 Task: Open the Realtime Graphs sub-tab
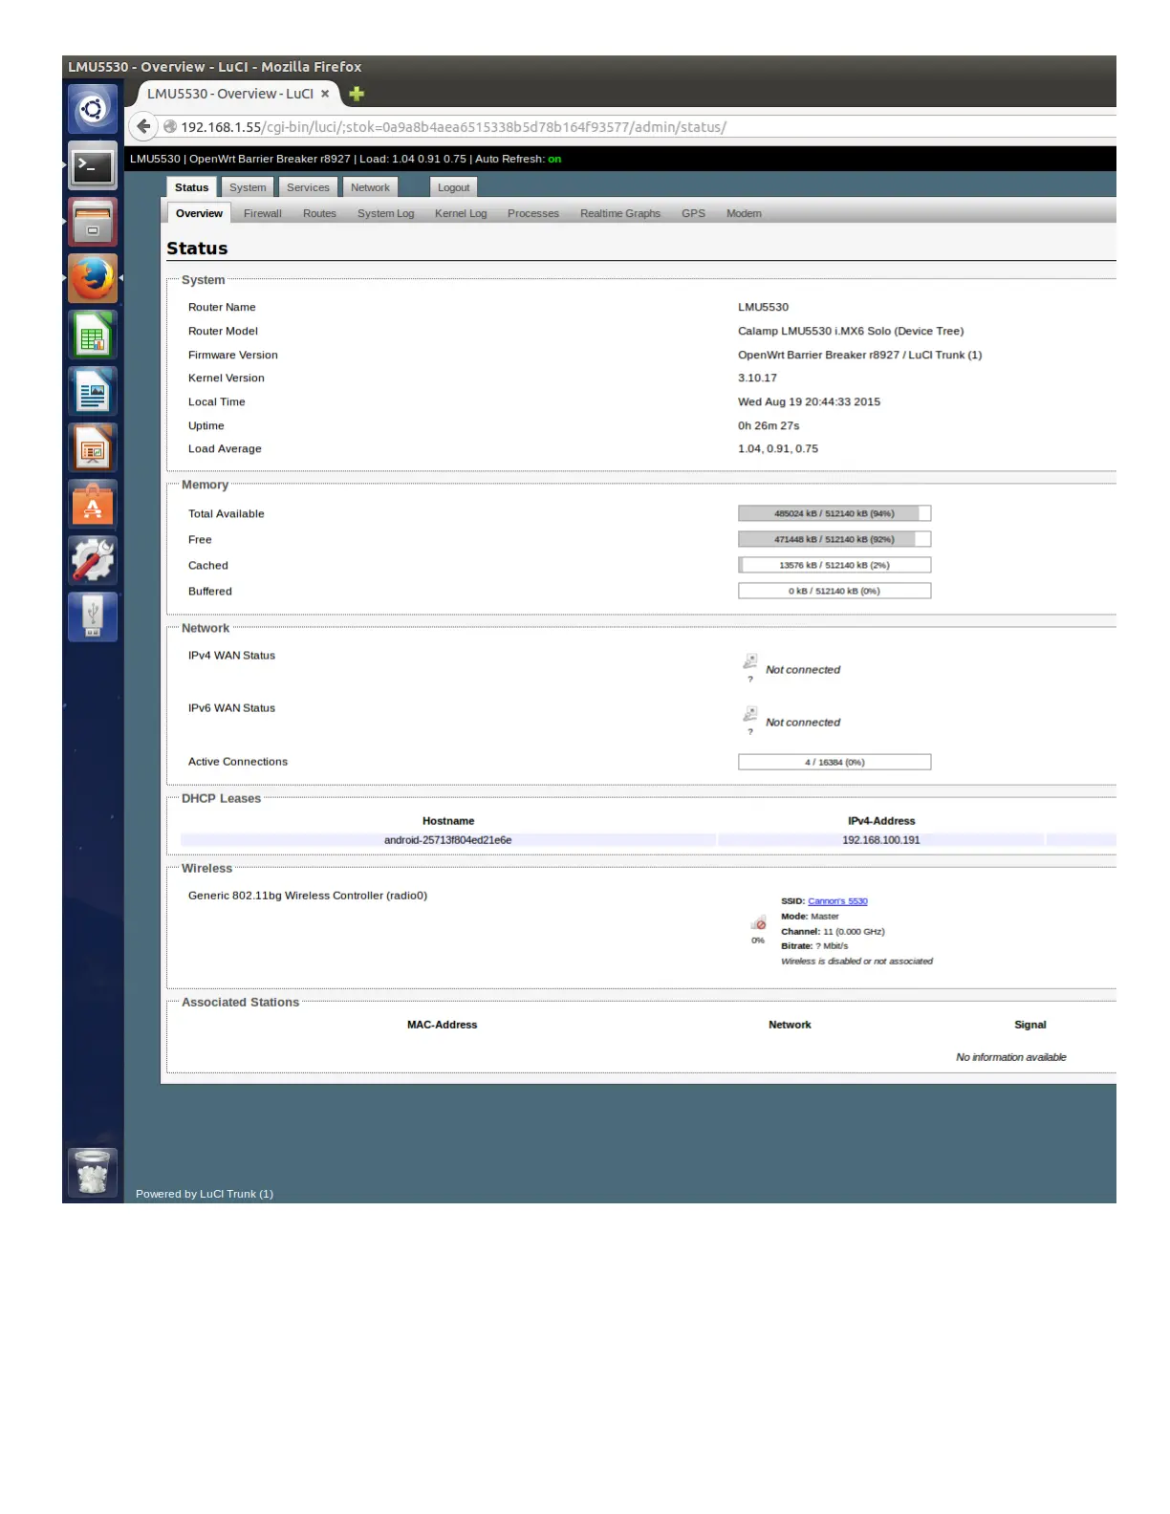(x=620, y=213)
